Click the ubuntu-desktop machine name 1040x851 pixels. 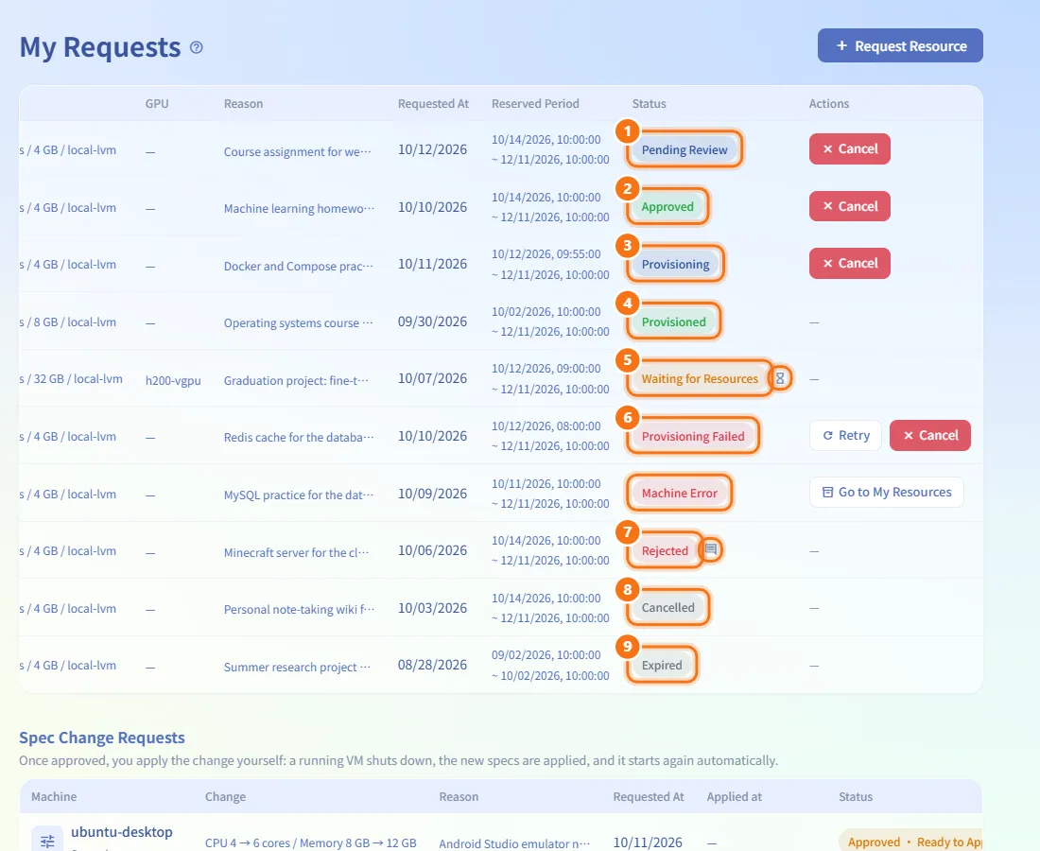point(121,832)
